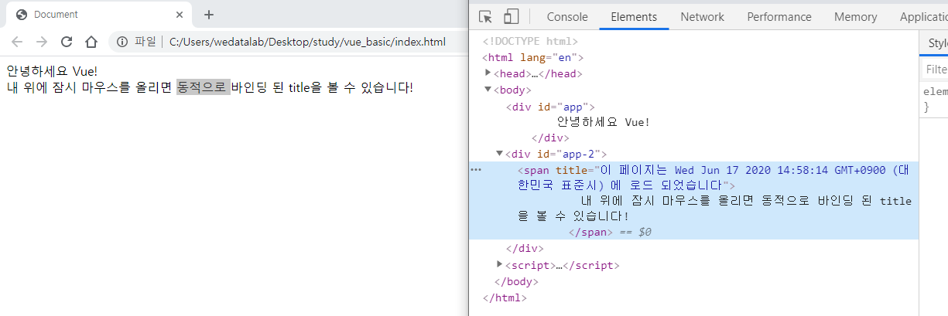Close the Document browser tab
The image size is (948, 316).
[x=180, y=15]
